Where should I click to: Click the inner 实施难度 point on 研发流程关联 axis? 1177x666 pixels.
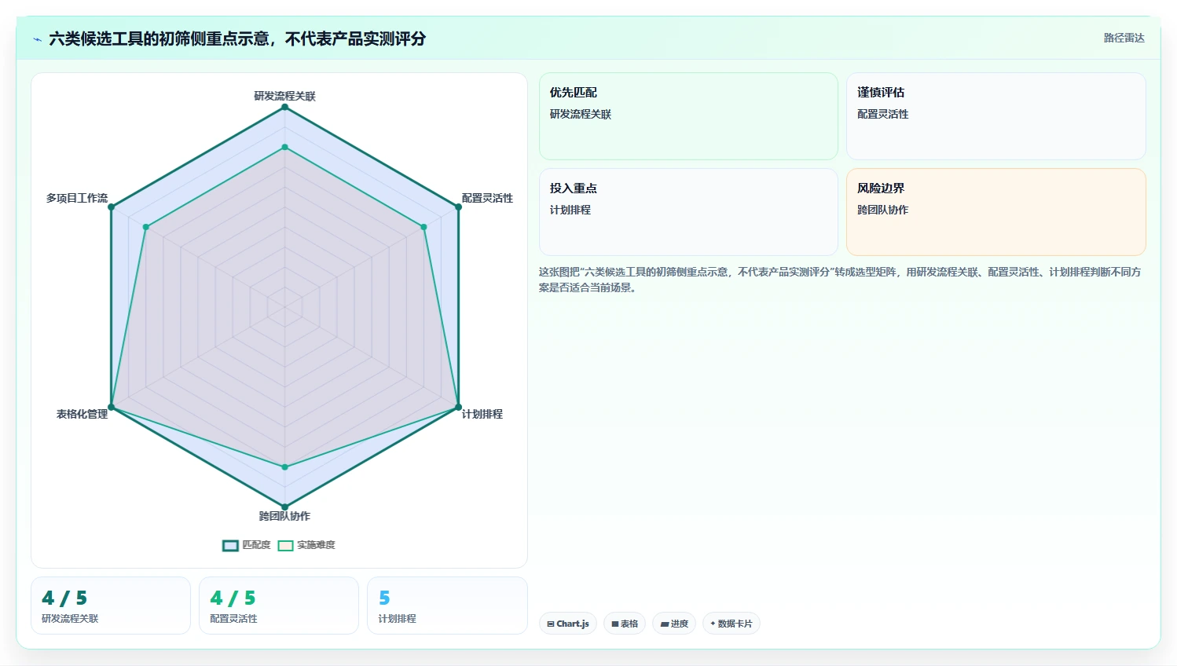pos(284,147)
